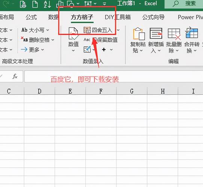Open the text box icon's dropdown arrow

pyautogui.click(x=95, y=4)
